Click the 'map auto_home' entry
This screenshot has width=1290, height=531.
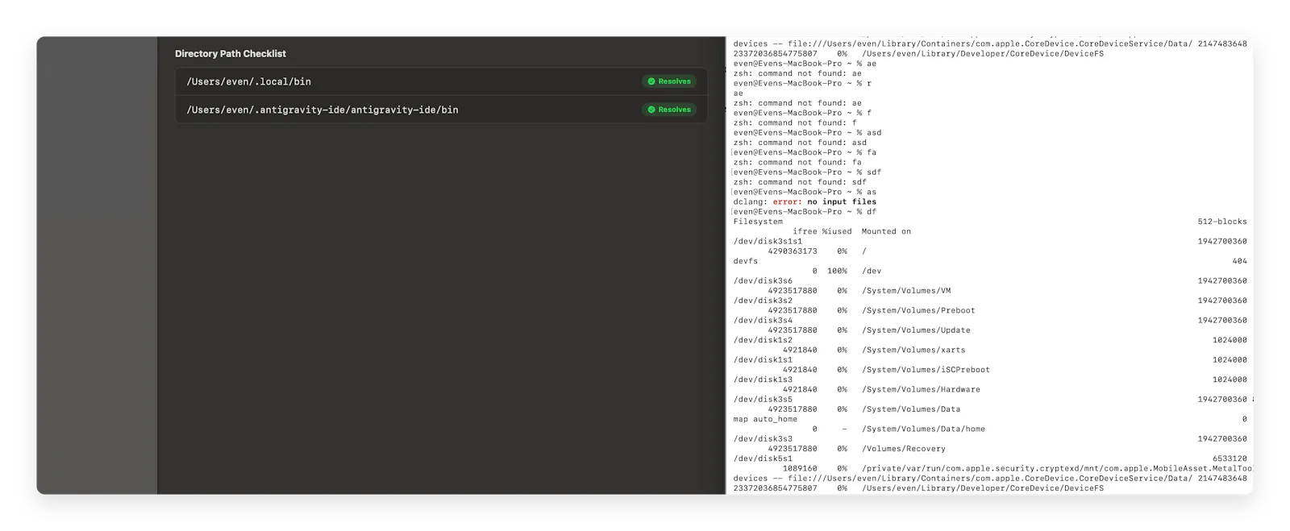point(765,419)
